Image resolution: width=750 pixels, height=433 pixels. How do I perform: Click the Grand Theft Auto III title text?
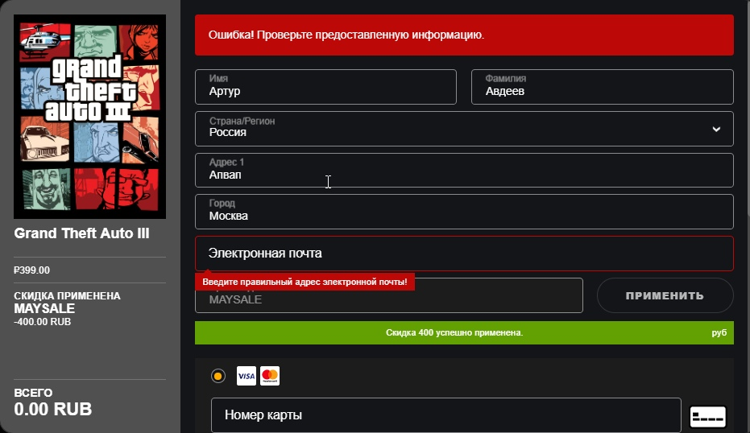coord(82,233)
